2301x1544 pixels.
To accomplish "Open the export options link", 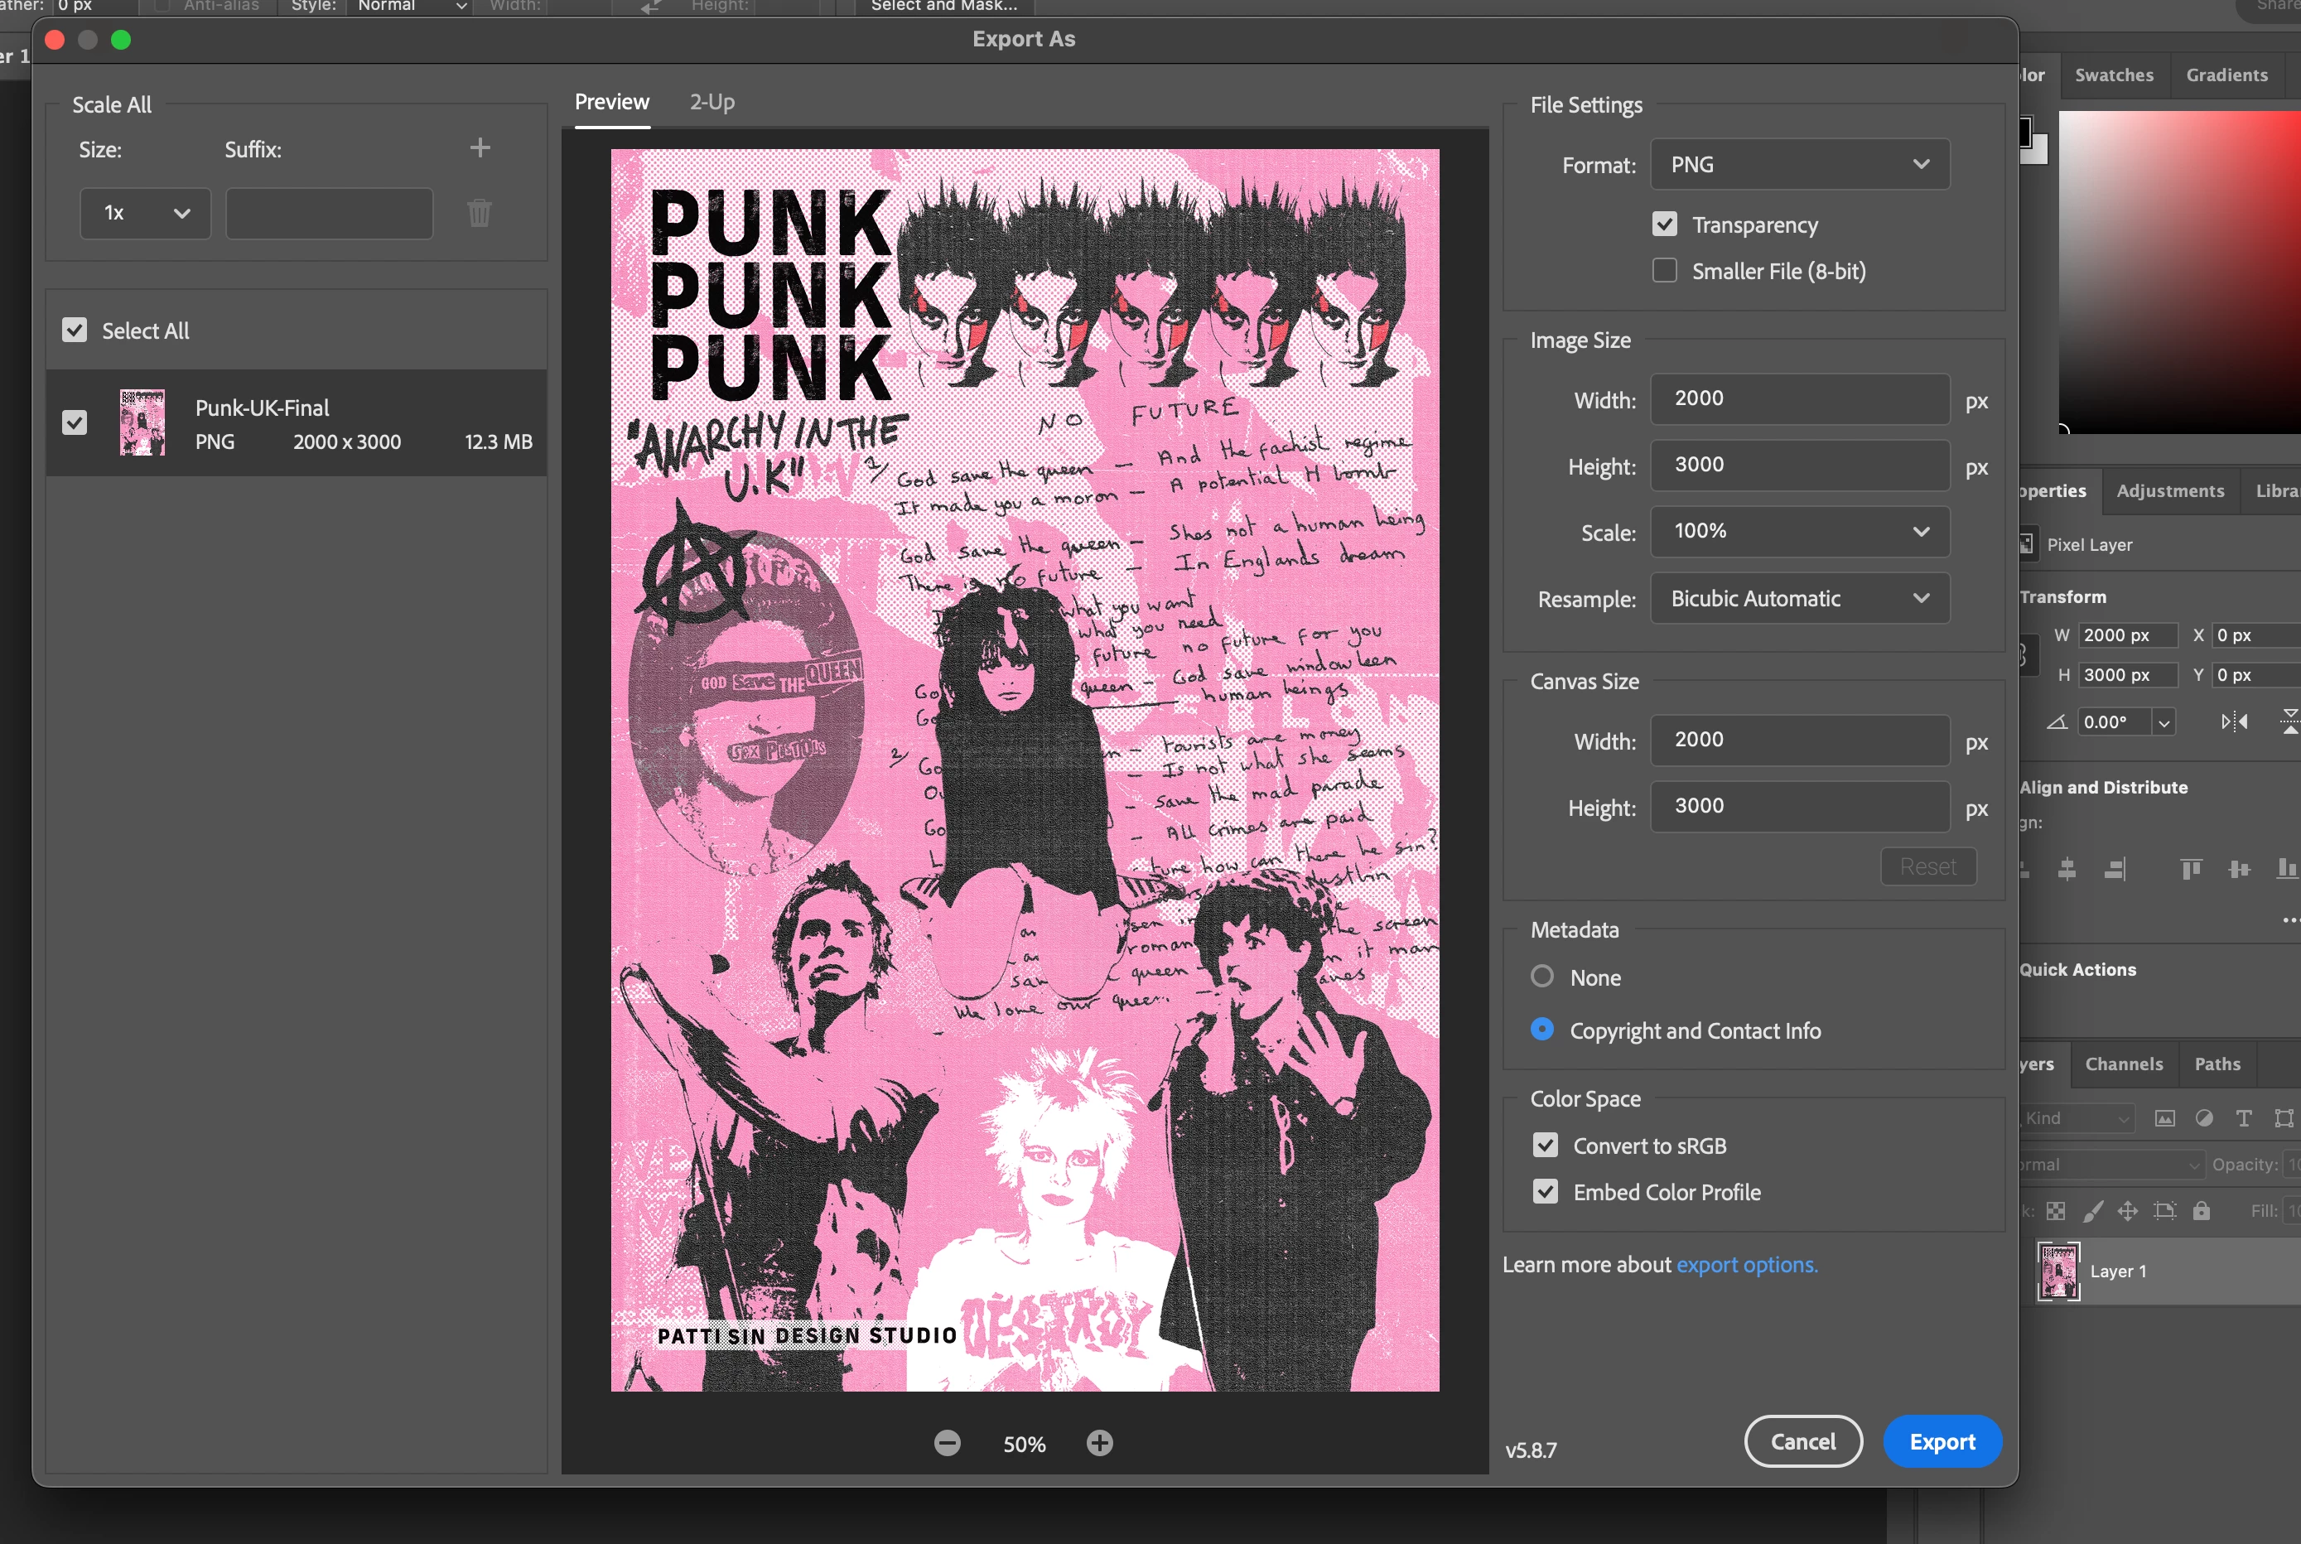I will pyautogui.click(x=1747, y=1264).
